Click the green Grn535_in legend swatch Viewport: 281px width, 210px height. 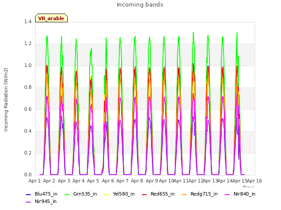pyautogui.click(x=67, y=194)
